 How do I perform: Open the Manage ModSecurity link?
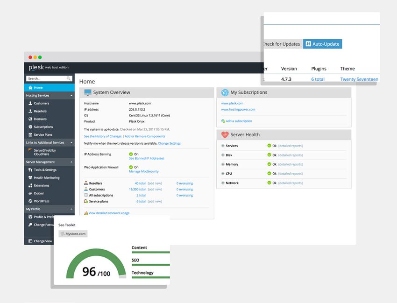pyautogui.click(x=144, y=171)
